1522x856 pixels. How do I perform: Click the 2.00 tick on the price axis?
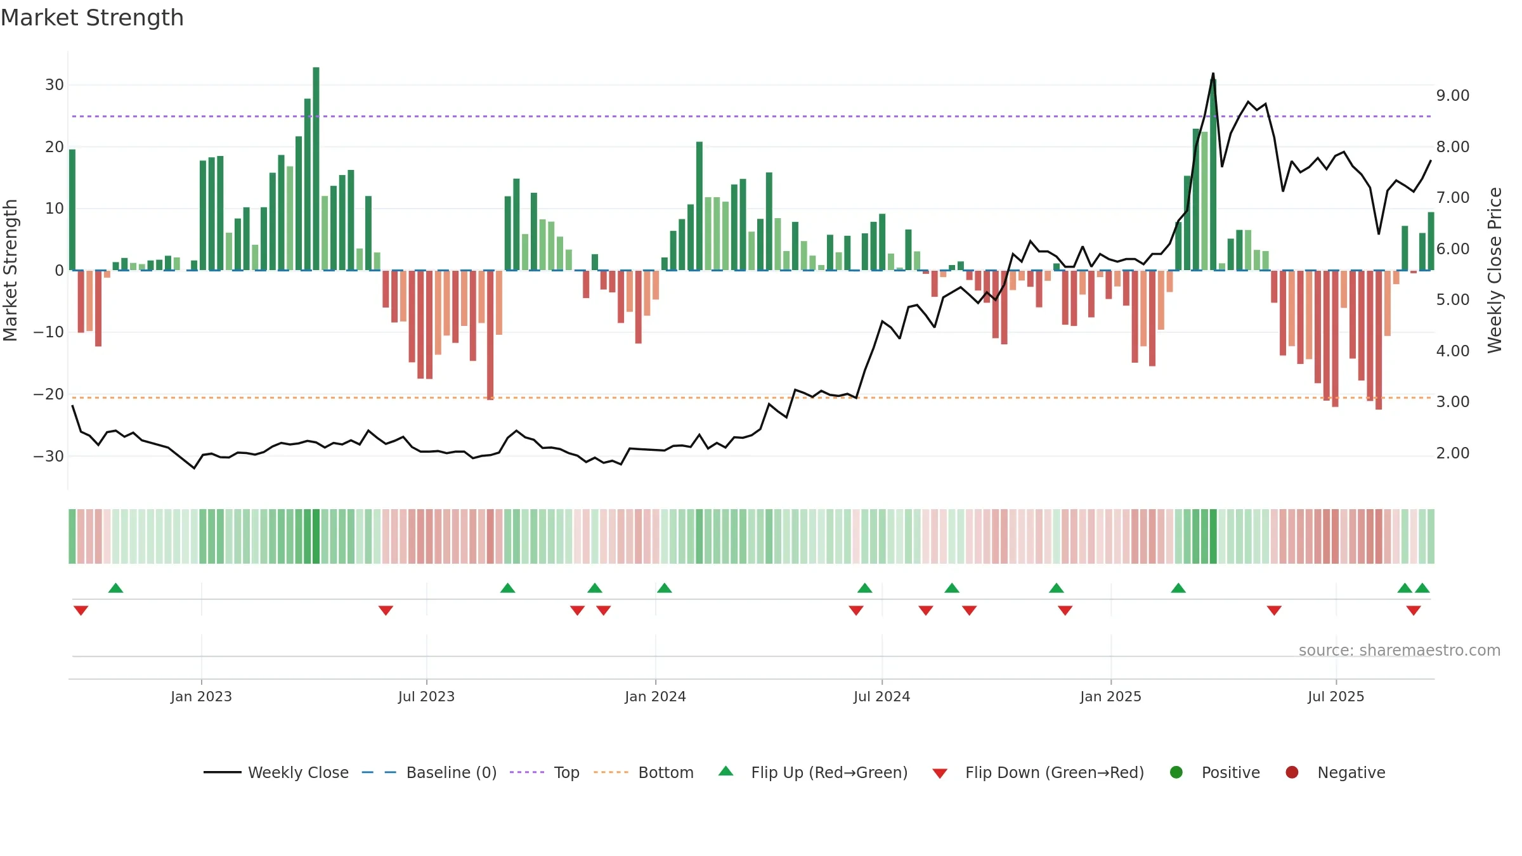point(1453,453)
